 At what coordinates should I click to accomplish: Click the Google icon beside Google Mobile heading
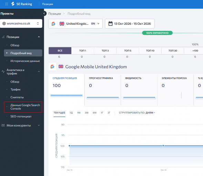coord(52,67)
